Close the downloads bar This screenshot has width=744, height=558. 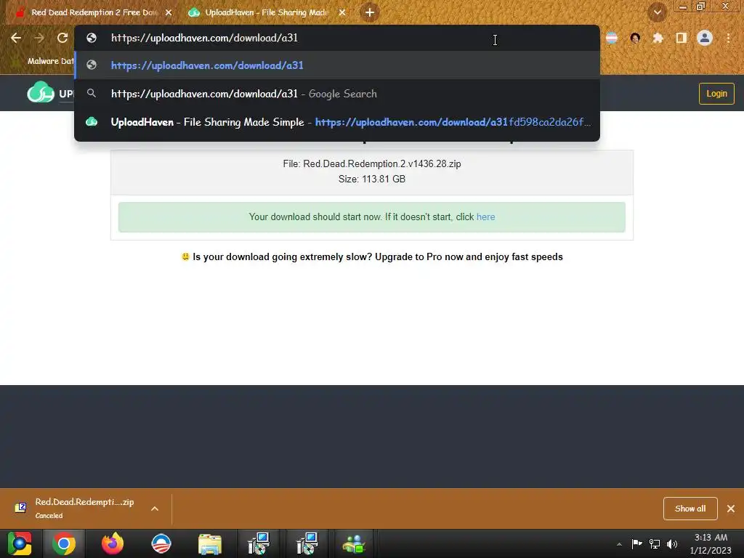click(731, 508)
